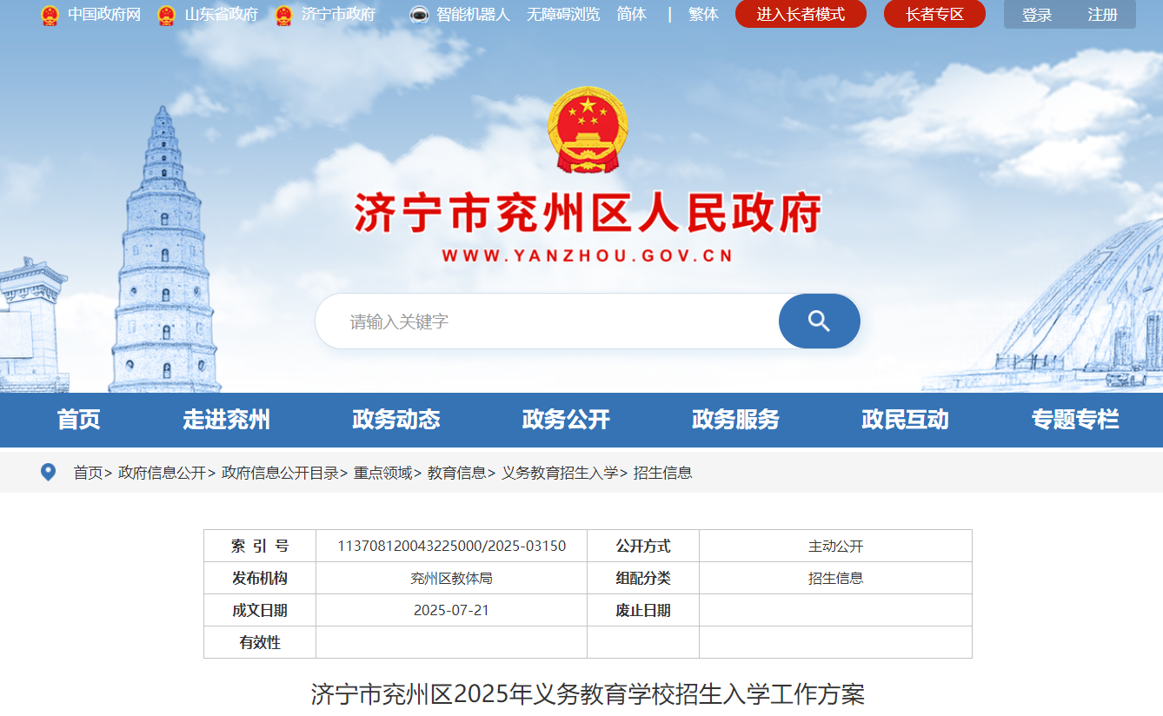The width and height of the screenshot is (1163, 716).
Task: Click the 请输入关键字 search field
Action: [x=548, y=322]
